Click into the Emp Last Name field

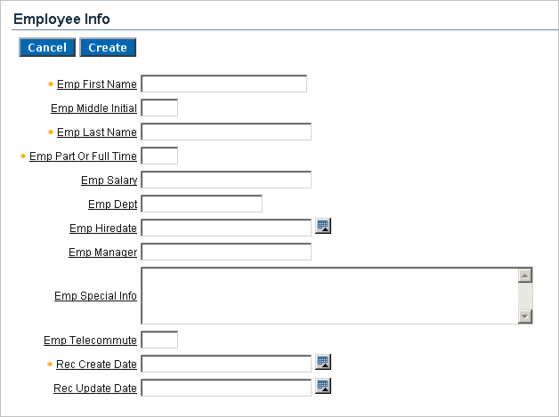click(226, 132)
